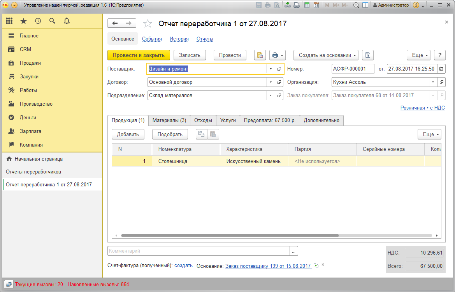
Task: Open the Создать на основании dropdown
Action: click(326, 55)
